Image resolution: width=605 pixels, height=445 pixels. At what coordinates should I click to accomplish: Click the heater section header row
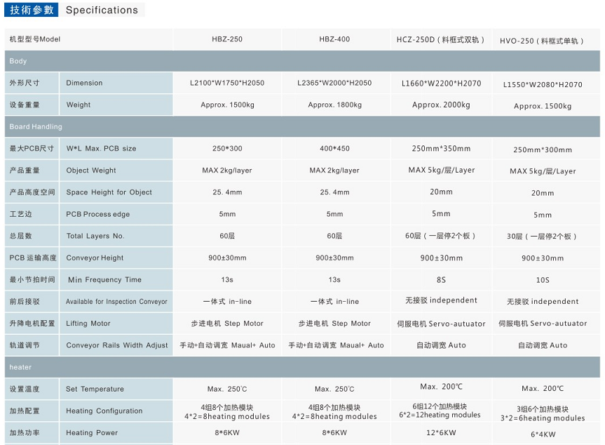pyautogui.click(x=301, y=367)
